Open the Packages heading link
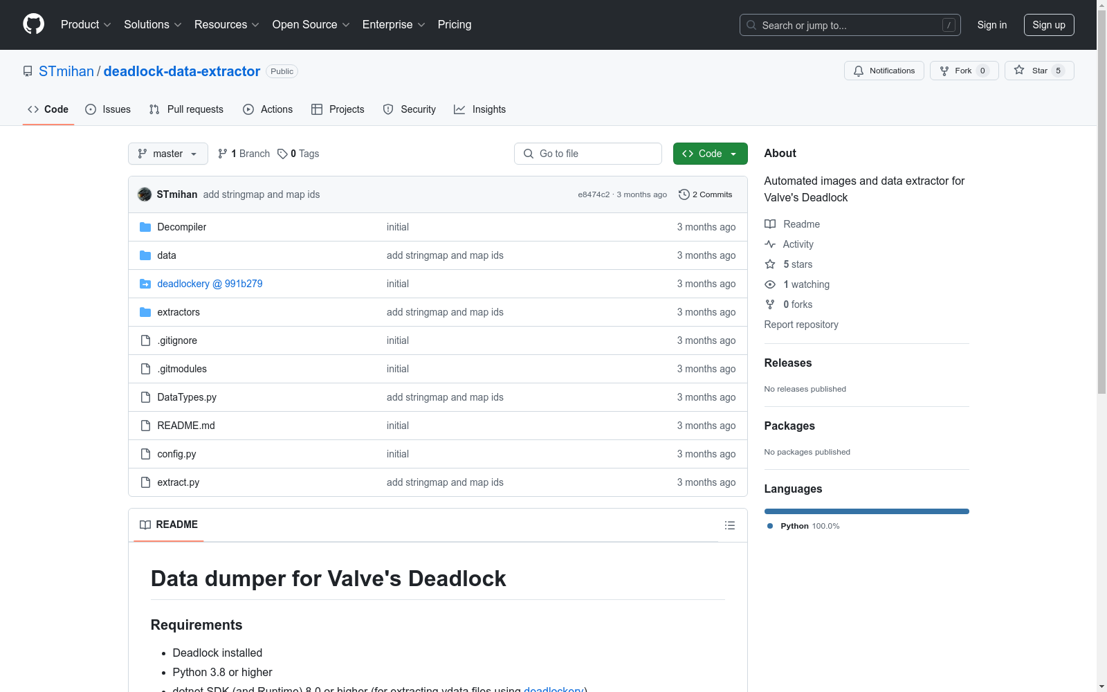 click(x=789, y=426)
